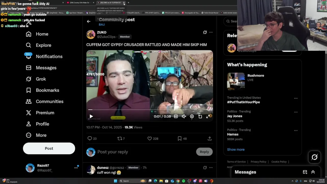
Task: Open the Terms of Service link
Action: 236,162
